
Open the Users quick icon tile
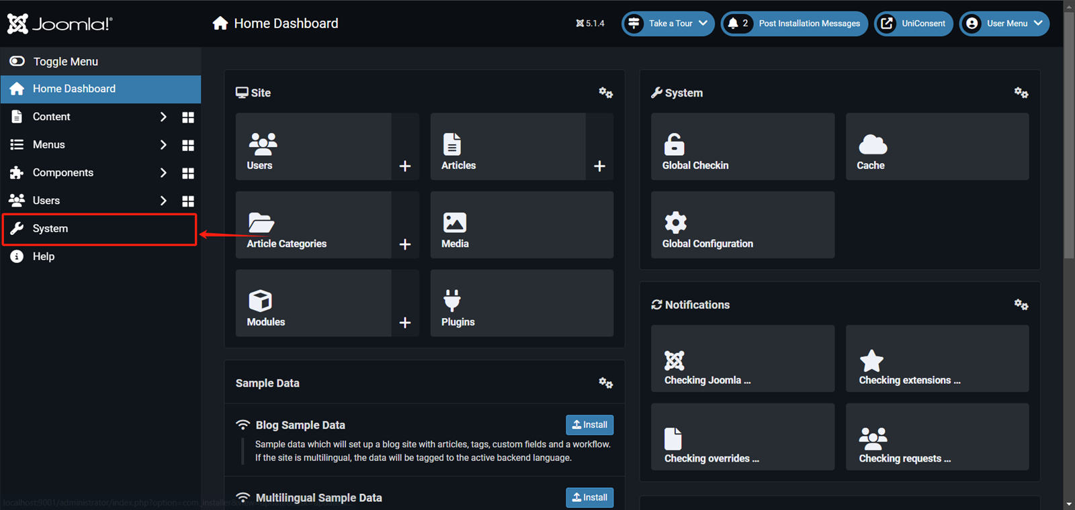(313, 146)
